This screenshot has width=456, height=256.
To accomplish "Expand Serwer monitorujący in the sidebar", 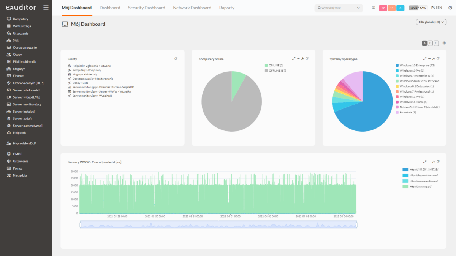I will point(27,104).
